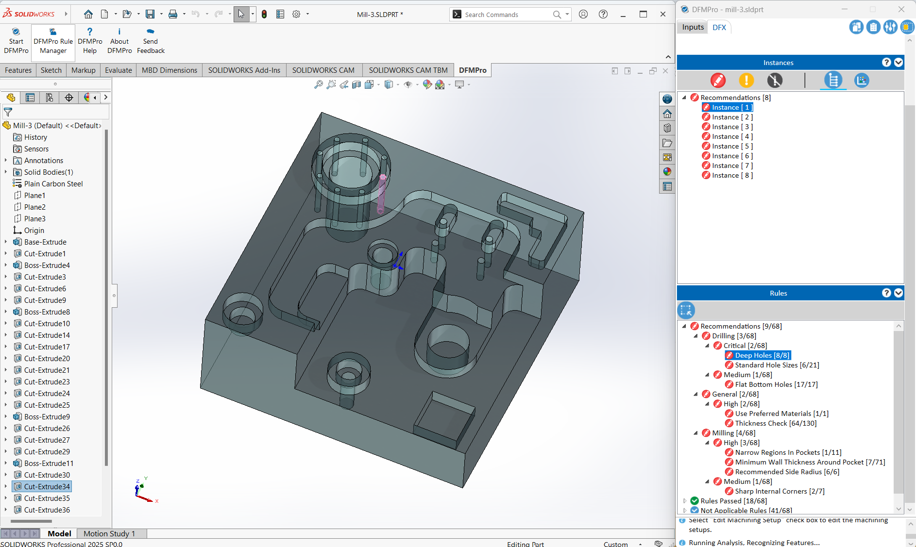Screen dimensions: 916x547
Task: Collapse the Milling [4/68] rules group
Action: [696, 433]
